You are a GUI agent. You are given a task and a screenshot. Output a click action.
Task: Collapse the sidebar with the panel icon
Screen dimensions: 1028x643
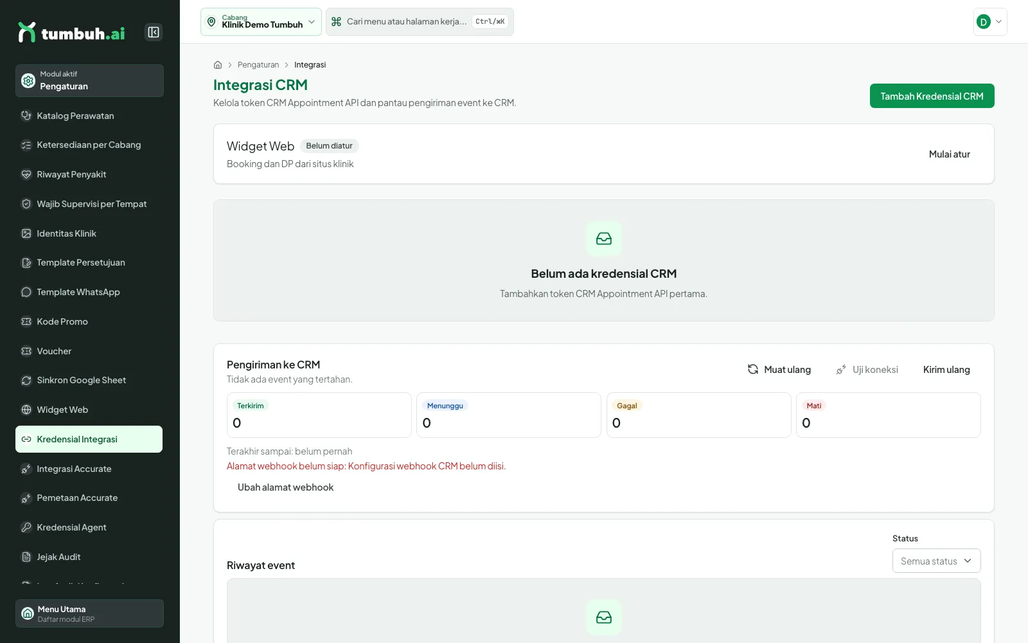(x=154, y=32)
